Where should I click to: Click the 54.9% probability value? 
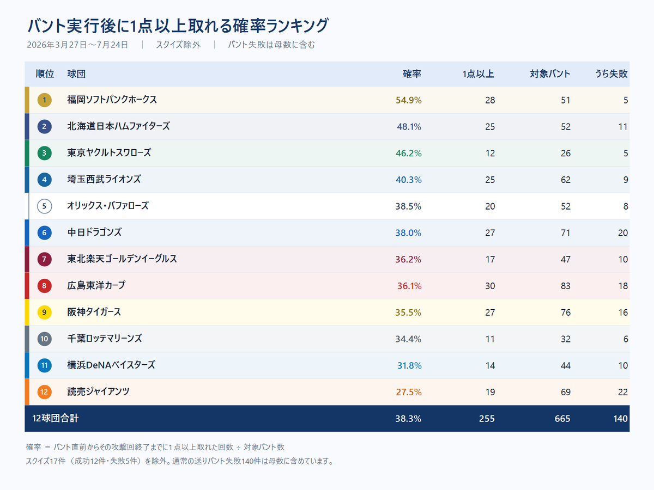tap(409, 100)
